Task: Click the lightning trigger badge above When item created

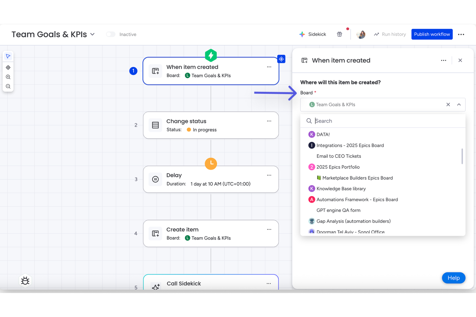Action: [x=211, y=55]
